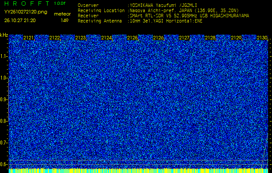Screen dimensions: 272x173
Task: Click the 0.6 frequency axis label
Action: click(3, 164)
